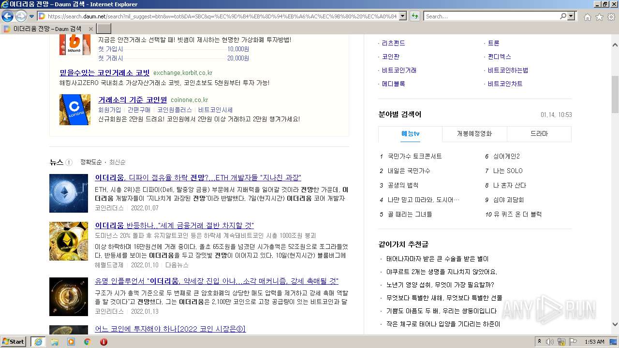Viewport: 619px width, 348px height.
Task: Click related search 트론
Action: pyautogui.click(x=494, y=43)
